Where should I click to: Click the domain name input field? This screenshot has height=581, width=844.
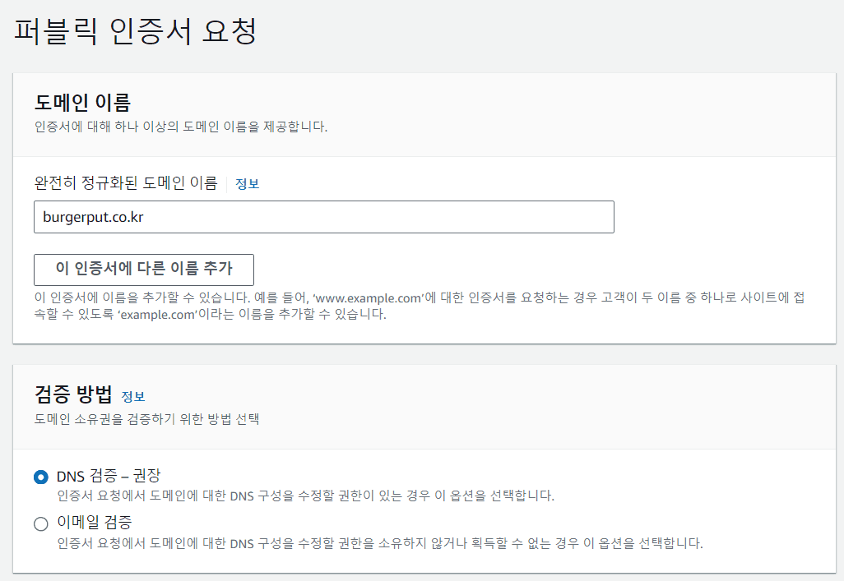pos(324,217)
